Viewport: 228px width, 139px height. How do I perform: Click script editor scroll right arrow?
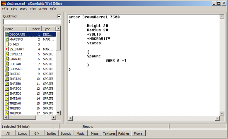(217, 118)
